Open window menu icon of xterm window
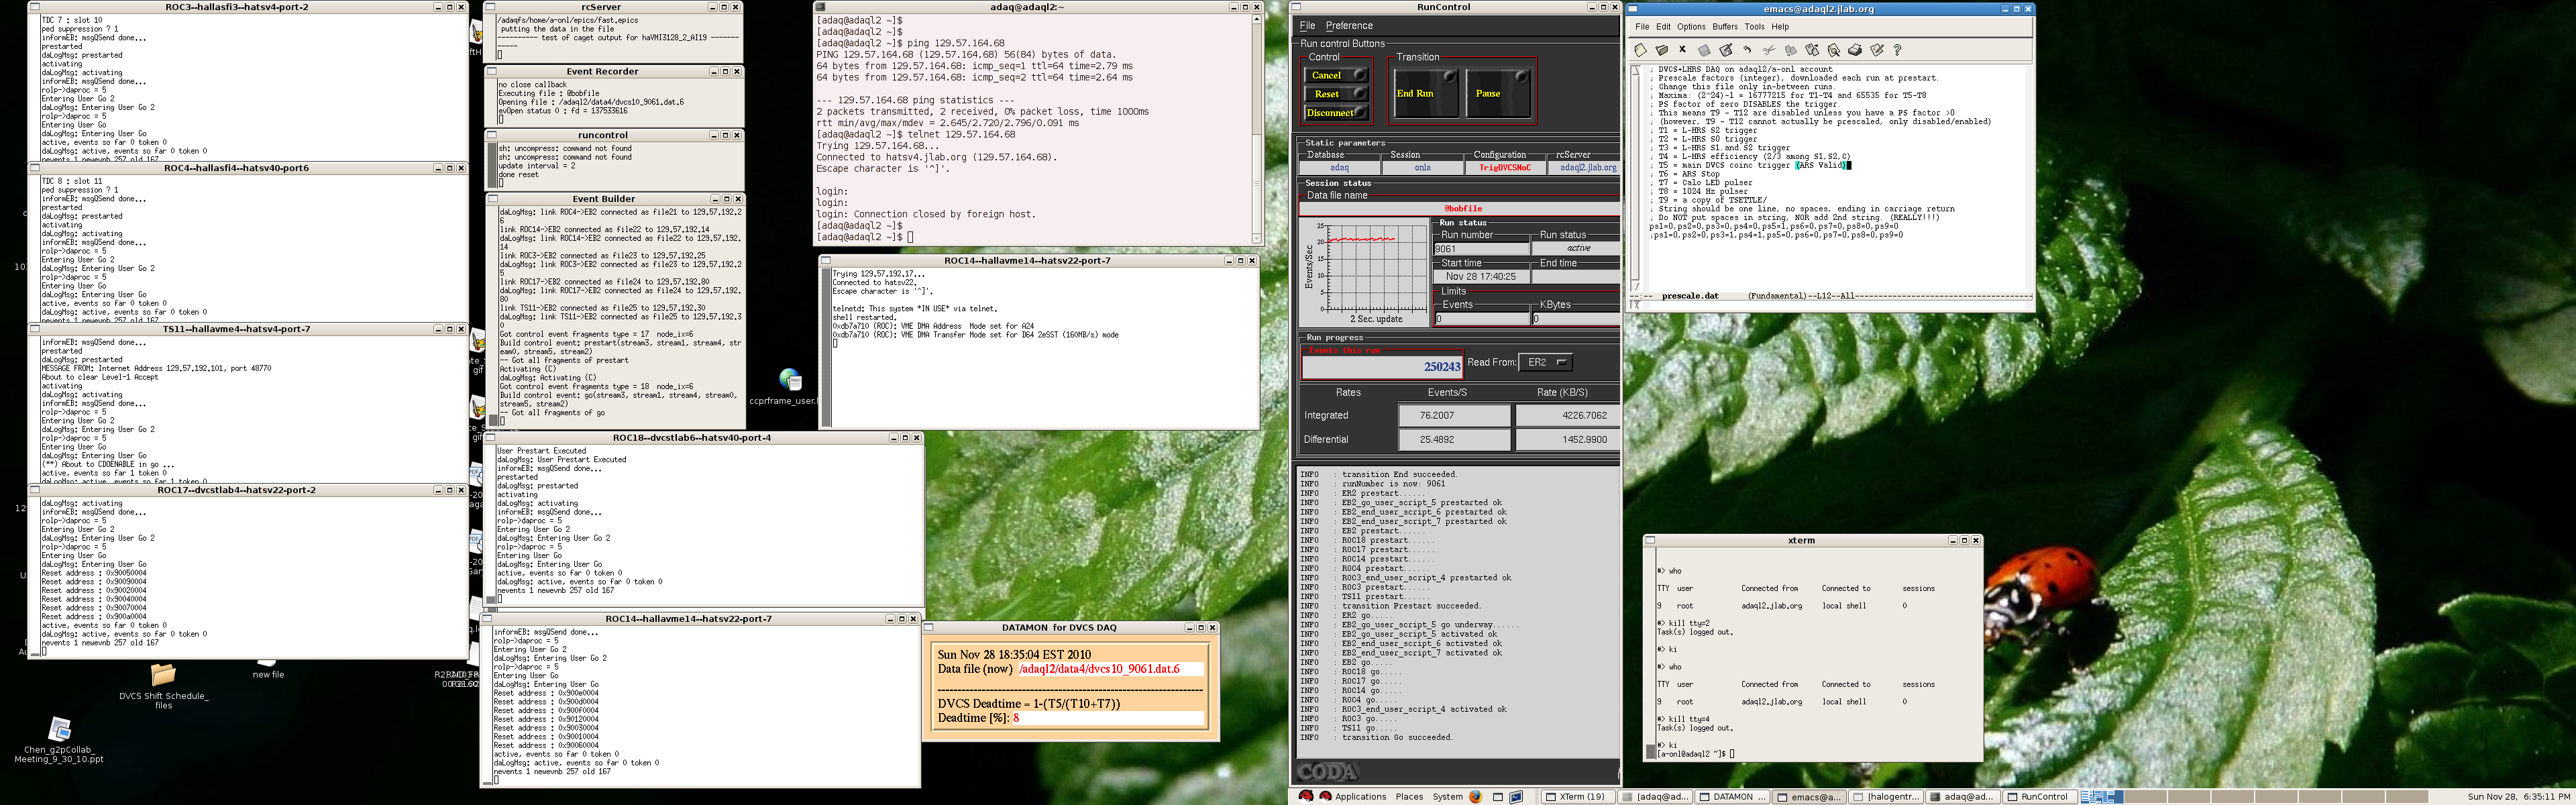This screenshot has height=805, width=2576. tap(1651, 541)
